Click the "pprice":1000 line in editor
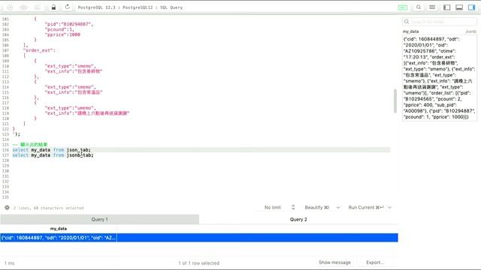The height and width of the screenshot is (270, 481). tap(62, 34)
